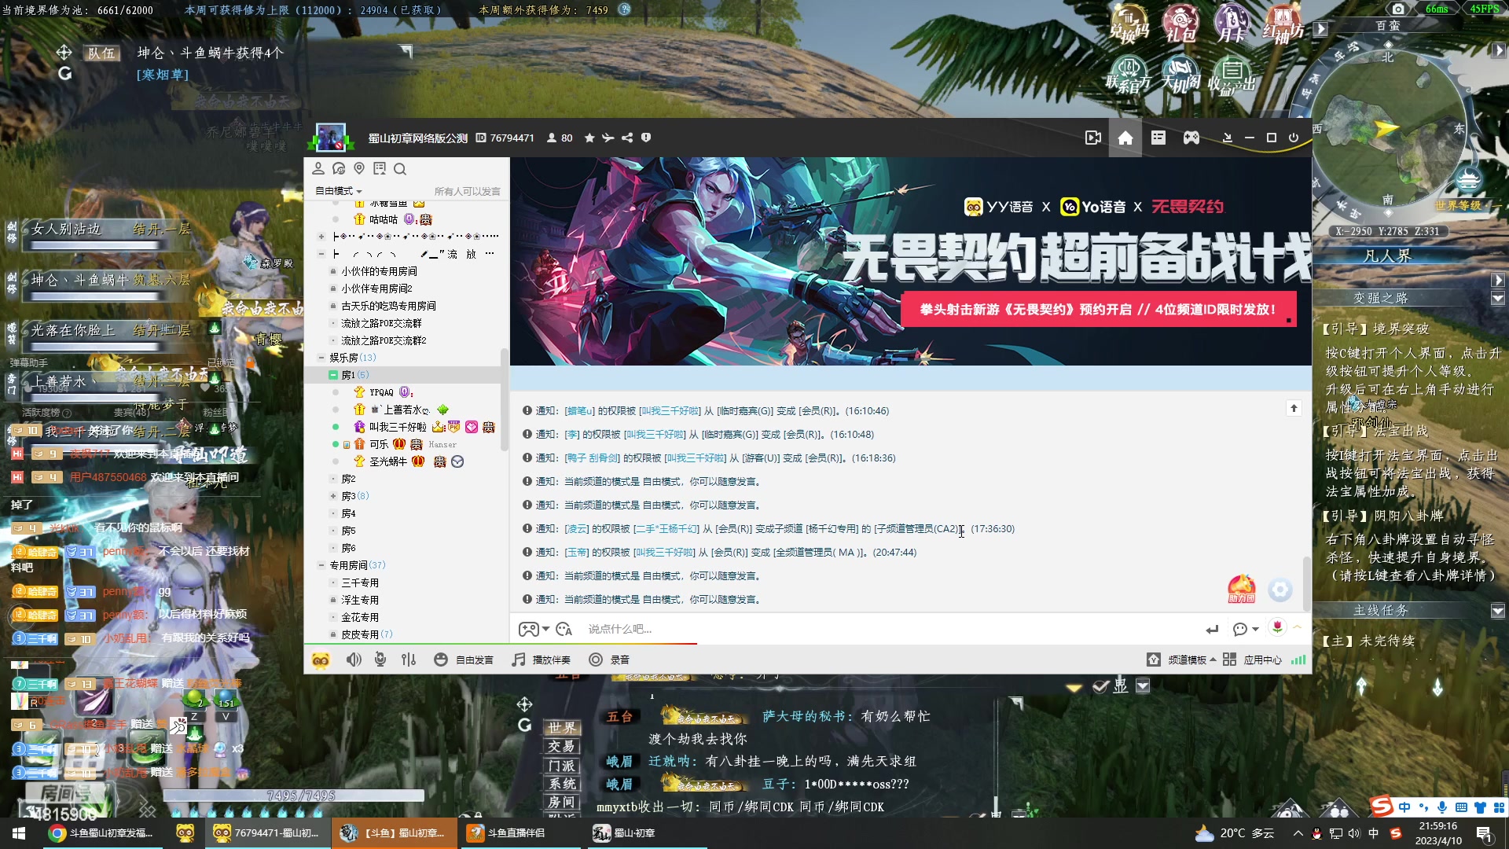The width and height of the screenshot is (1509, 849).
Task: Open the 月卡 monthly card icon
Action: point(1232,24)
